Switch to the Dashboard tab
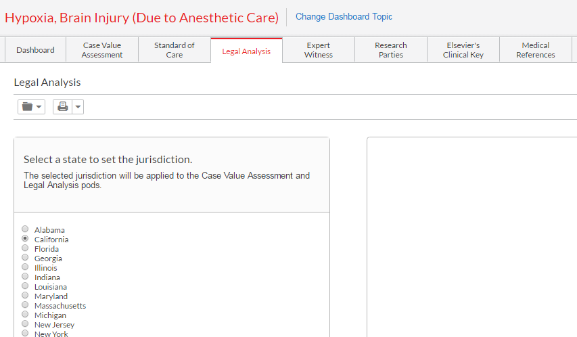This screenshot has height=337, width=577. pos(35,49)
